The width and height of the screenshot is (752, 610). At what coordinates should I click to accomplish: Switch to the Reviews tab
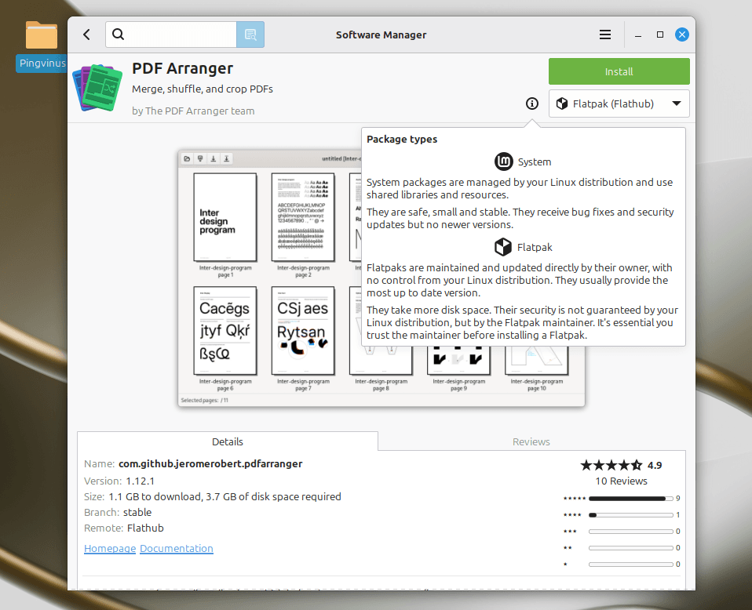(531, 441)
